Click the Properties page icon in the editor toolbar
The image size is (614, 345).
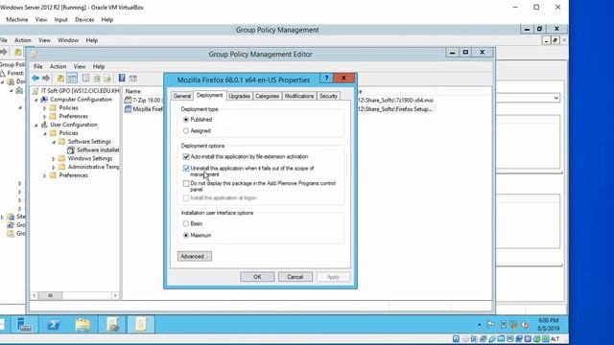(x=85, y=79)
